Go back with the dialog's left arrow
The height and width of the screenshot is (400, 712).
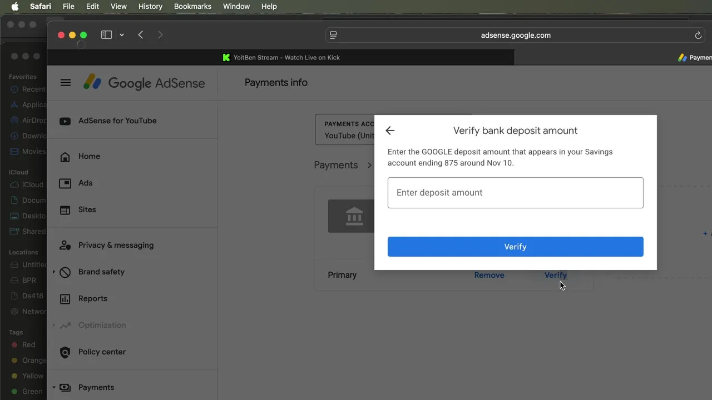click(x=390, y=131)
